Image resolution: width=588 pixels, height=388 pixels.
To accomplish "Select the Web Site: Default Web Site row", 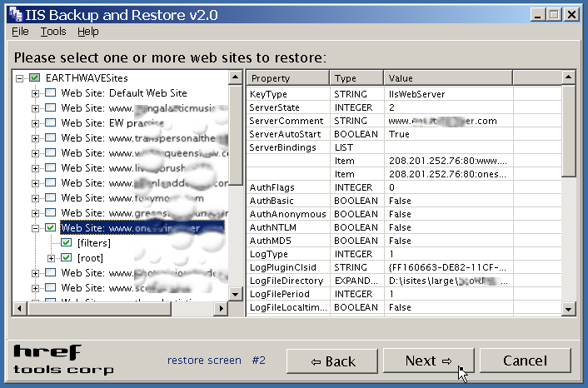I will point(124,93).
